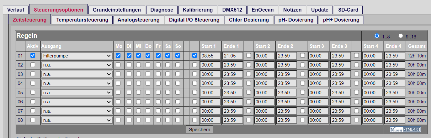Enable time slot 4 checkbox in rule 01
Screen dimensions: 431x138
tap(356, 56)
